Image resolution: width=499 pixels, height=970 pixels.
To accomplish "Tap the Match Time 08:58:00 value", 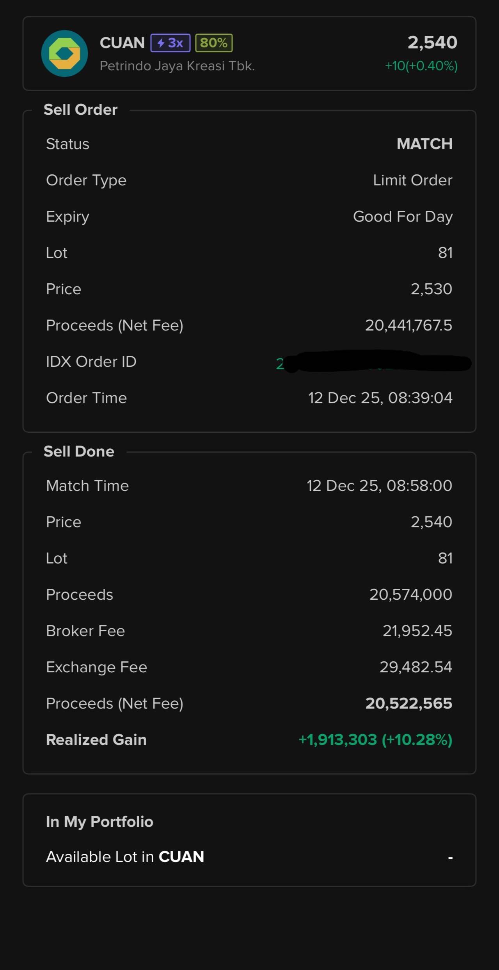I will point(379,486).
